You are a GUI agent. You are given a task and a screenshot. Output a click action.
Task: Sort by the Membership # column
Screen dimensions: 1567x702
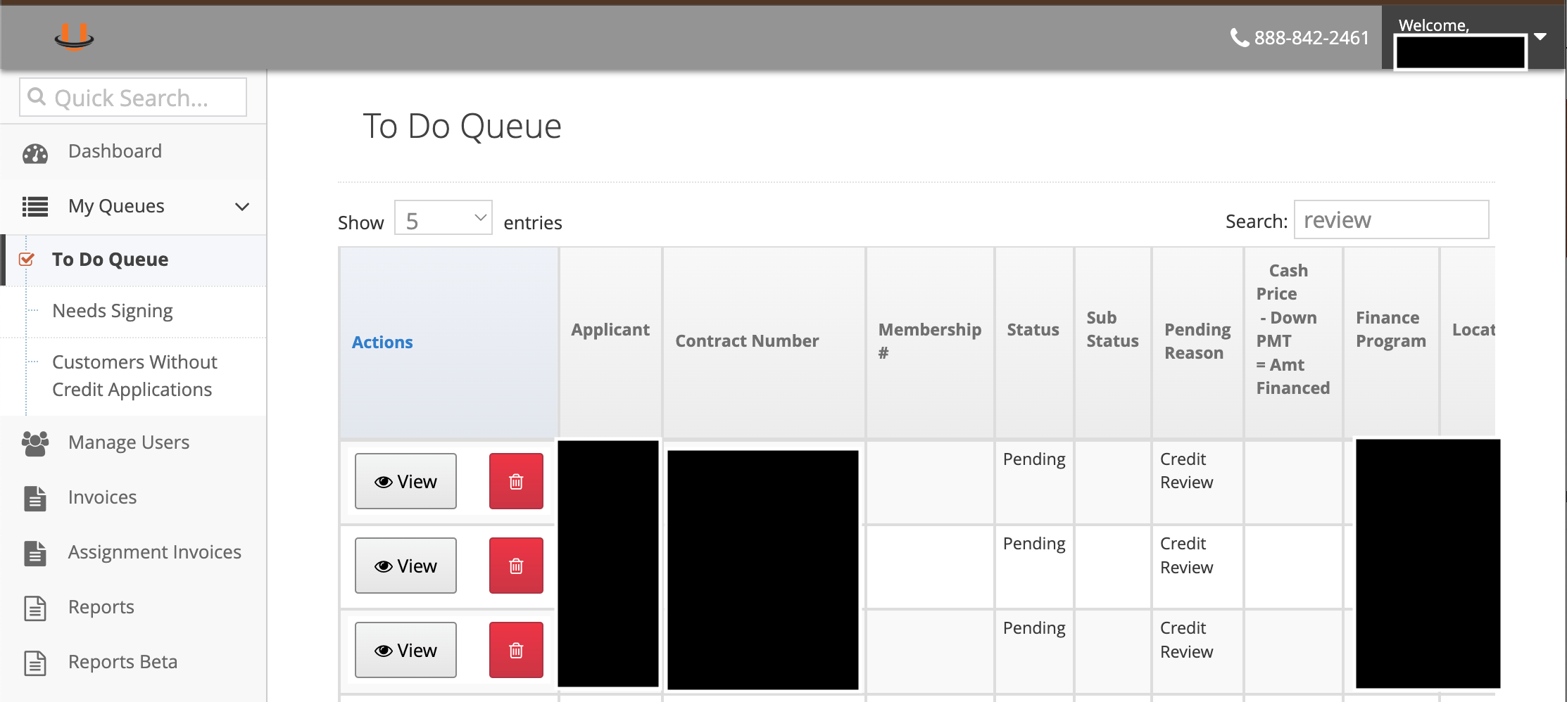point(930,341)
